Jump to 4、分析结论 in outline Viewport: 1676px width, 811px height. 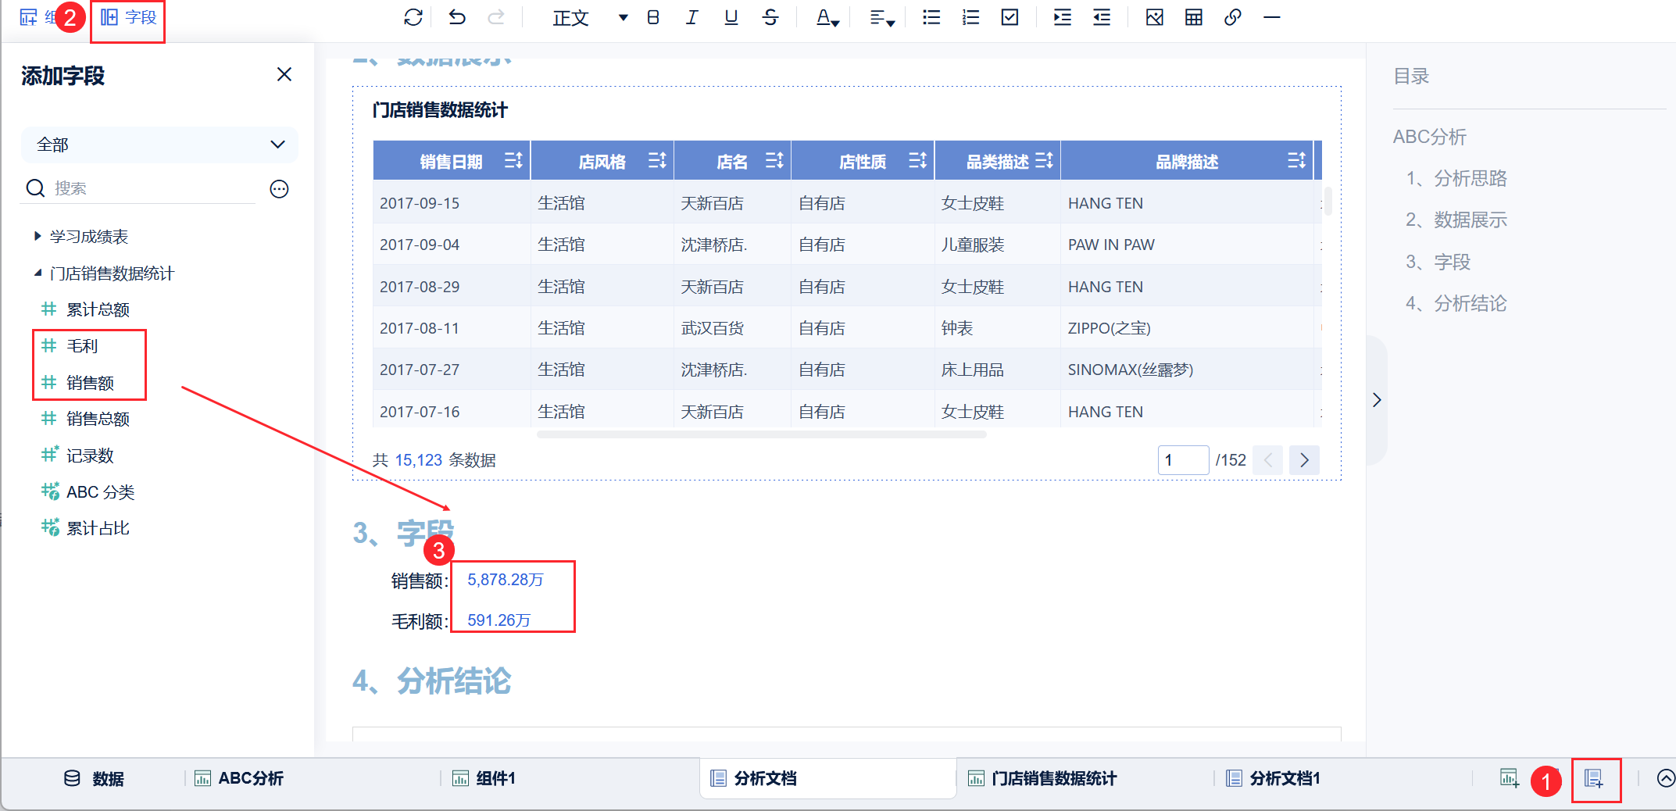coord(1456,303)
